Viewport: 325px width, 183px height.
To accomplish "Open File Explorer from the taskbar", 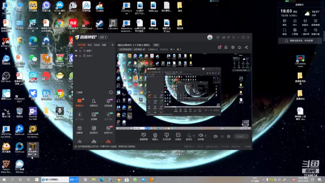I will tap(93, 180).
